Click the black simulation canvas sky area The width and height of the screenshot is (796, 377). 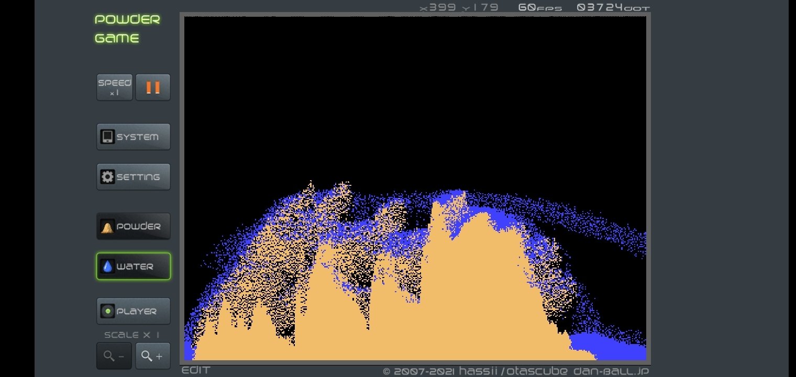pyautogui.click(x=415, y=99)
